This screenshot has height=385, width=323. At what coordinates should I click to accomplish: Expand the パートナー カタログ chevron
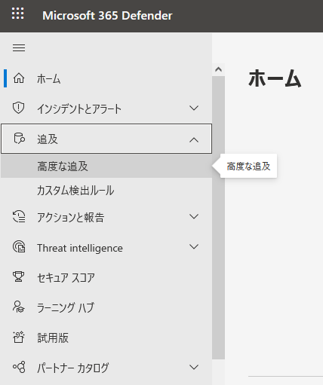coord(194,367)
